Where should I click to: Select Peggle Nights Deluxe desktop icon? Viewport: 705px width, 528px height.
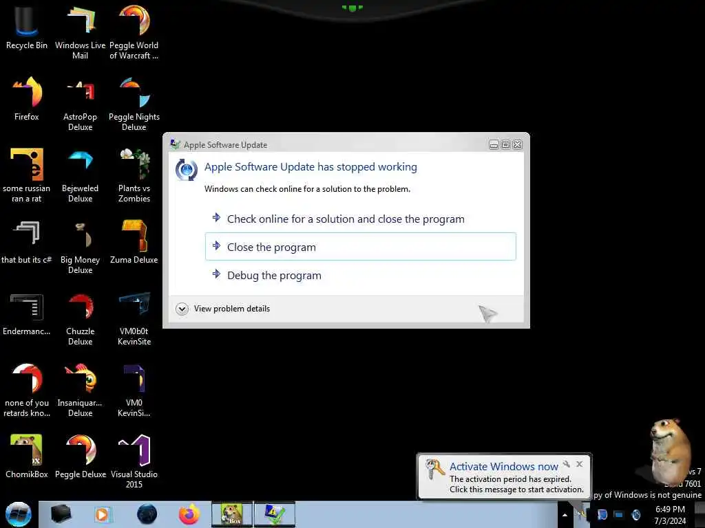(134, 104)
